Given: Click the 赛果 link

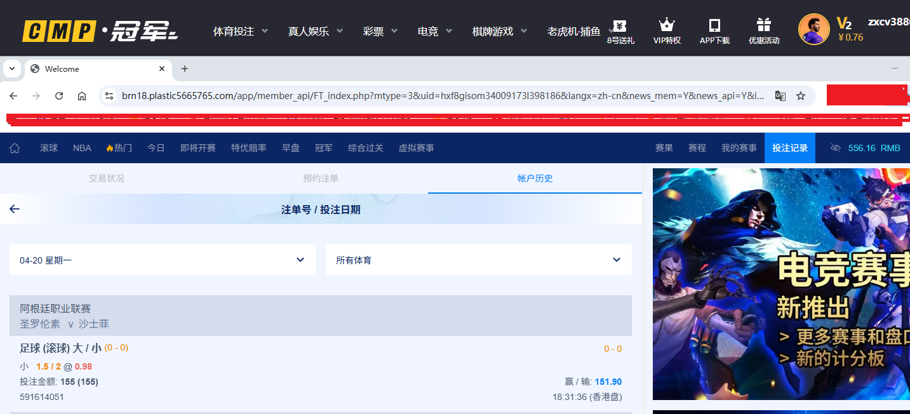Looking at the screenshot, I should pos(664,148).
